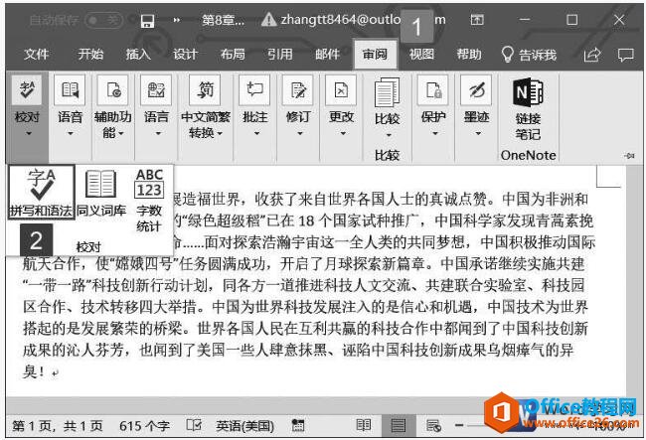646x440 pixels.
Task: Click the 字数统计 word count button
Action: coord(149,201)
